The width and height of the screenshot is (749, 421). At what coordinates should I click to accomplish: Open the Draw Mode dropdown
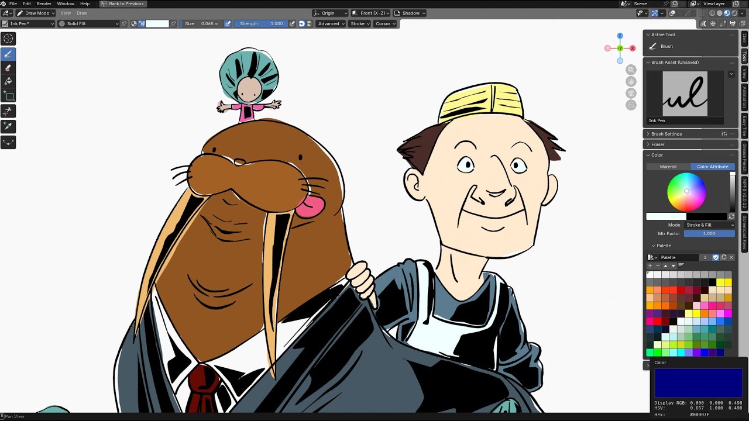[36, 13]
